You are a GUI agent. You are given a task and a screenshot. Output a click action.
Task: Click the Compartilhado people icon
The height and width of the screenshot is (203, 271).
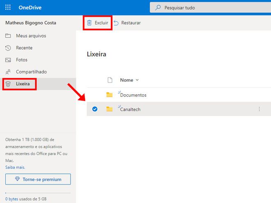[x=8, y=72]
